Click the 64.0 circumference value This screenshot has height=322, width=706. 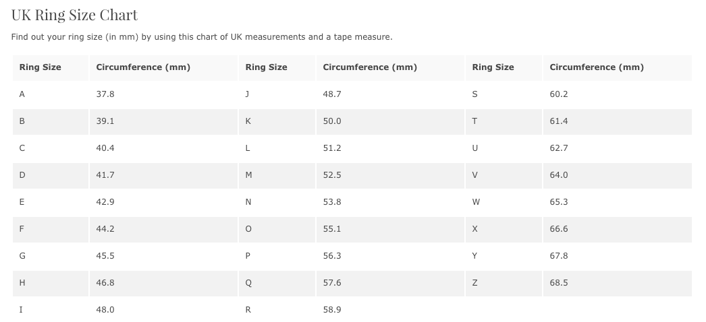[x=559, y=175]
